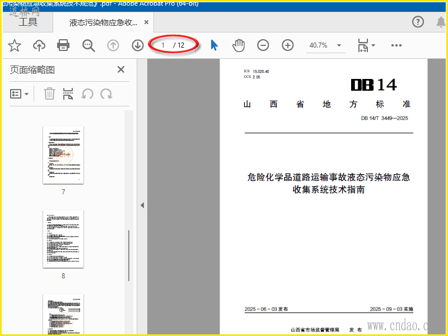
Task: Open the help question mark icon
Action: tap(418, 22)
